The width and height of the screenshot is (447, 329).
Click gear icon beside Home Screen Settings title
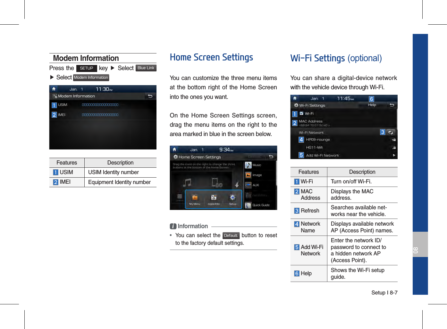175,157
